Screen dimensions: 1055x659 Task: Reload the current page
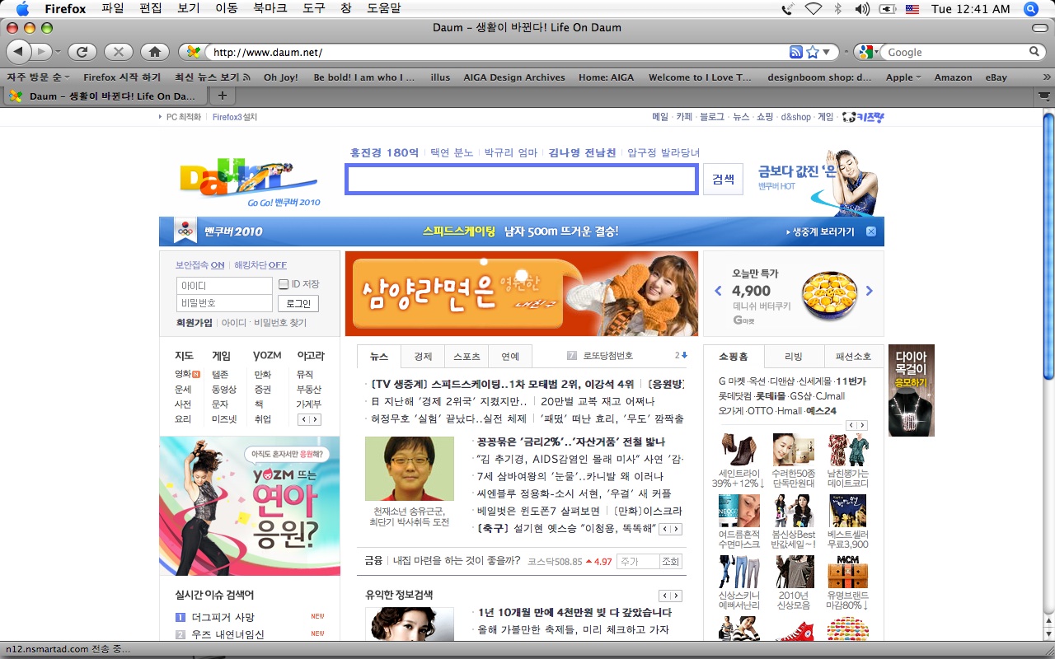pos(82,52)
